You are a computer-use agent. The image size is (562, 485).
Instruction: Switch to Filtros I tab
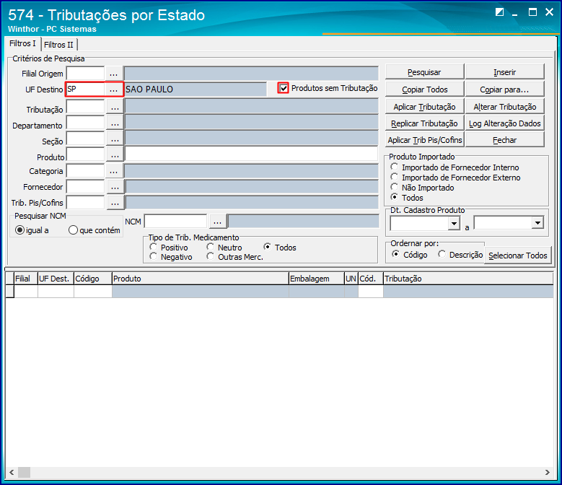click(22, 44)
